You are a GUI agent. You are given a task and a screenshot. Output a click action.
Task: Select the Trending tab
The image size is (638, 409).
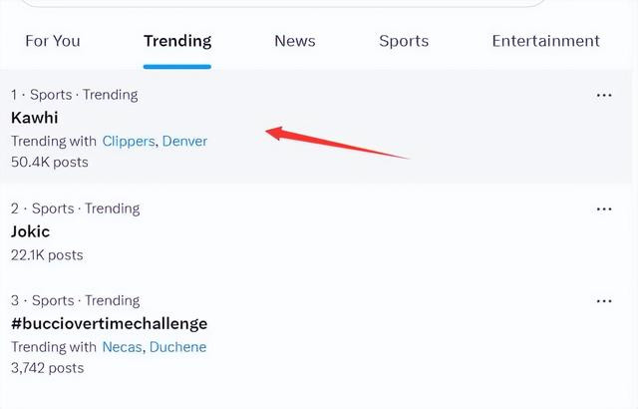tap(177, 41)
